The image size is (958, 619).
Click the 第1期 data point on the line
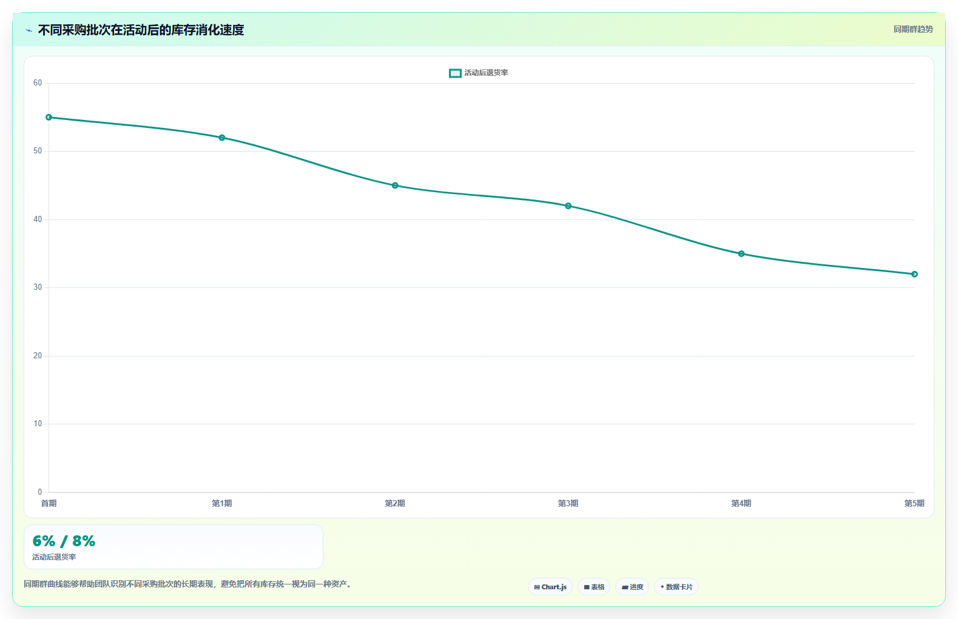coord(222,138)
